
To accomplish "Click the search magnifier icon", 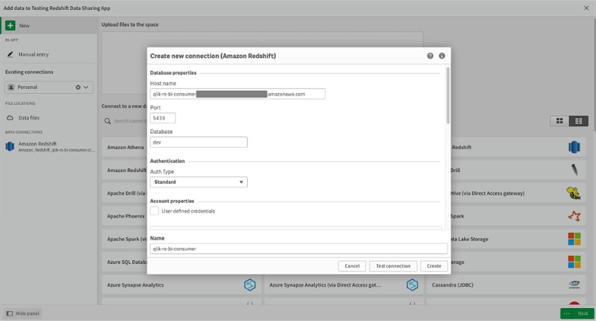I will tap(108, 121).
